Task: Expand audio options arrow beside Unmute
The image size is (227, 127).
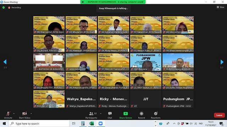Action: click(x=14, y=114)
